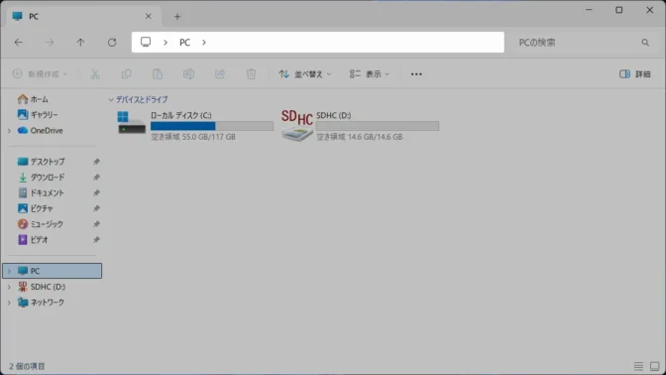Click the 2 個の項目 status text

tap(27, 366)
